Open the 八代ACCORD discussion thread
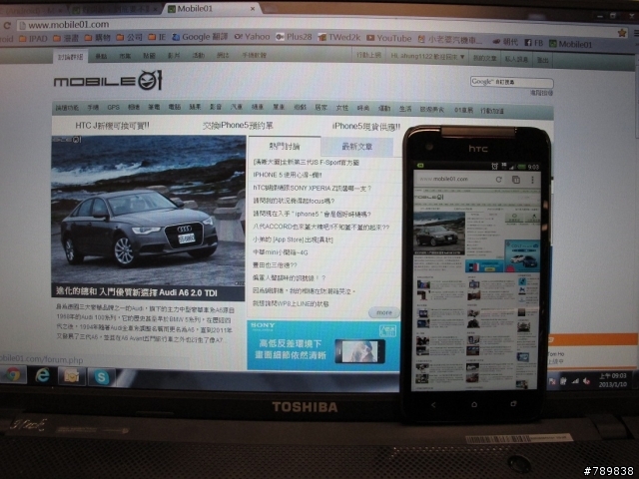Viewport: 639px width, 479px height. coord(320,227)
